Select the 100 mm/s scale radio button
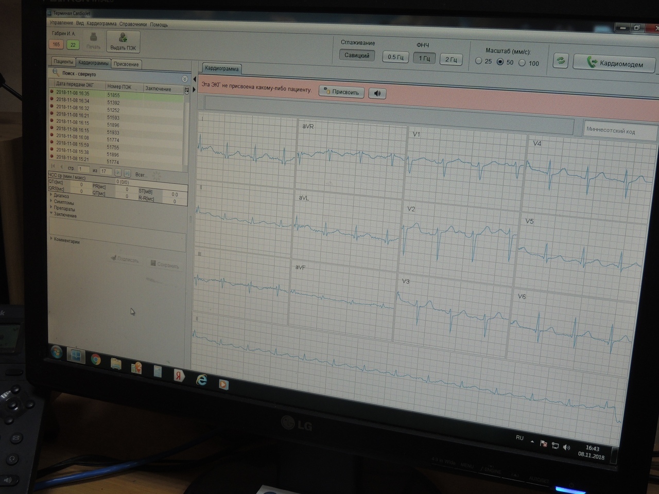 pos(522,63)
